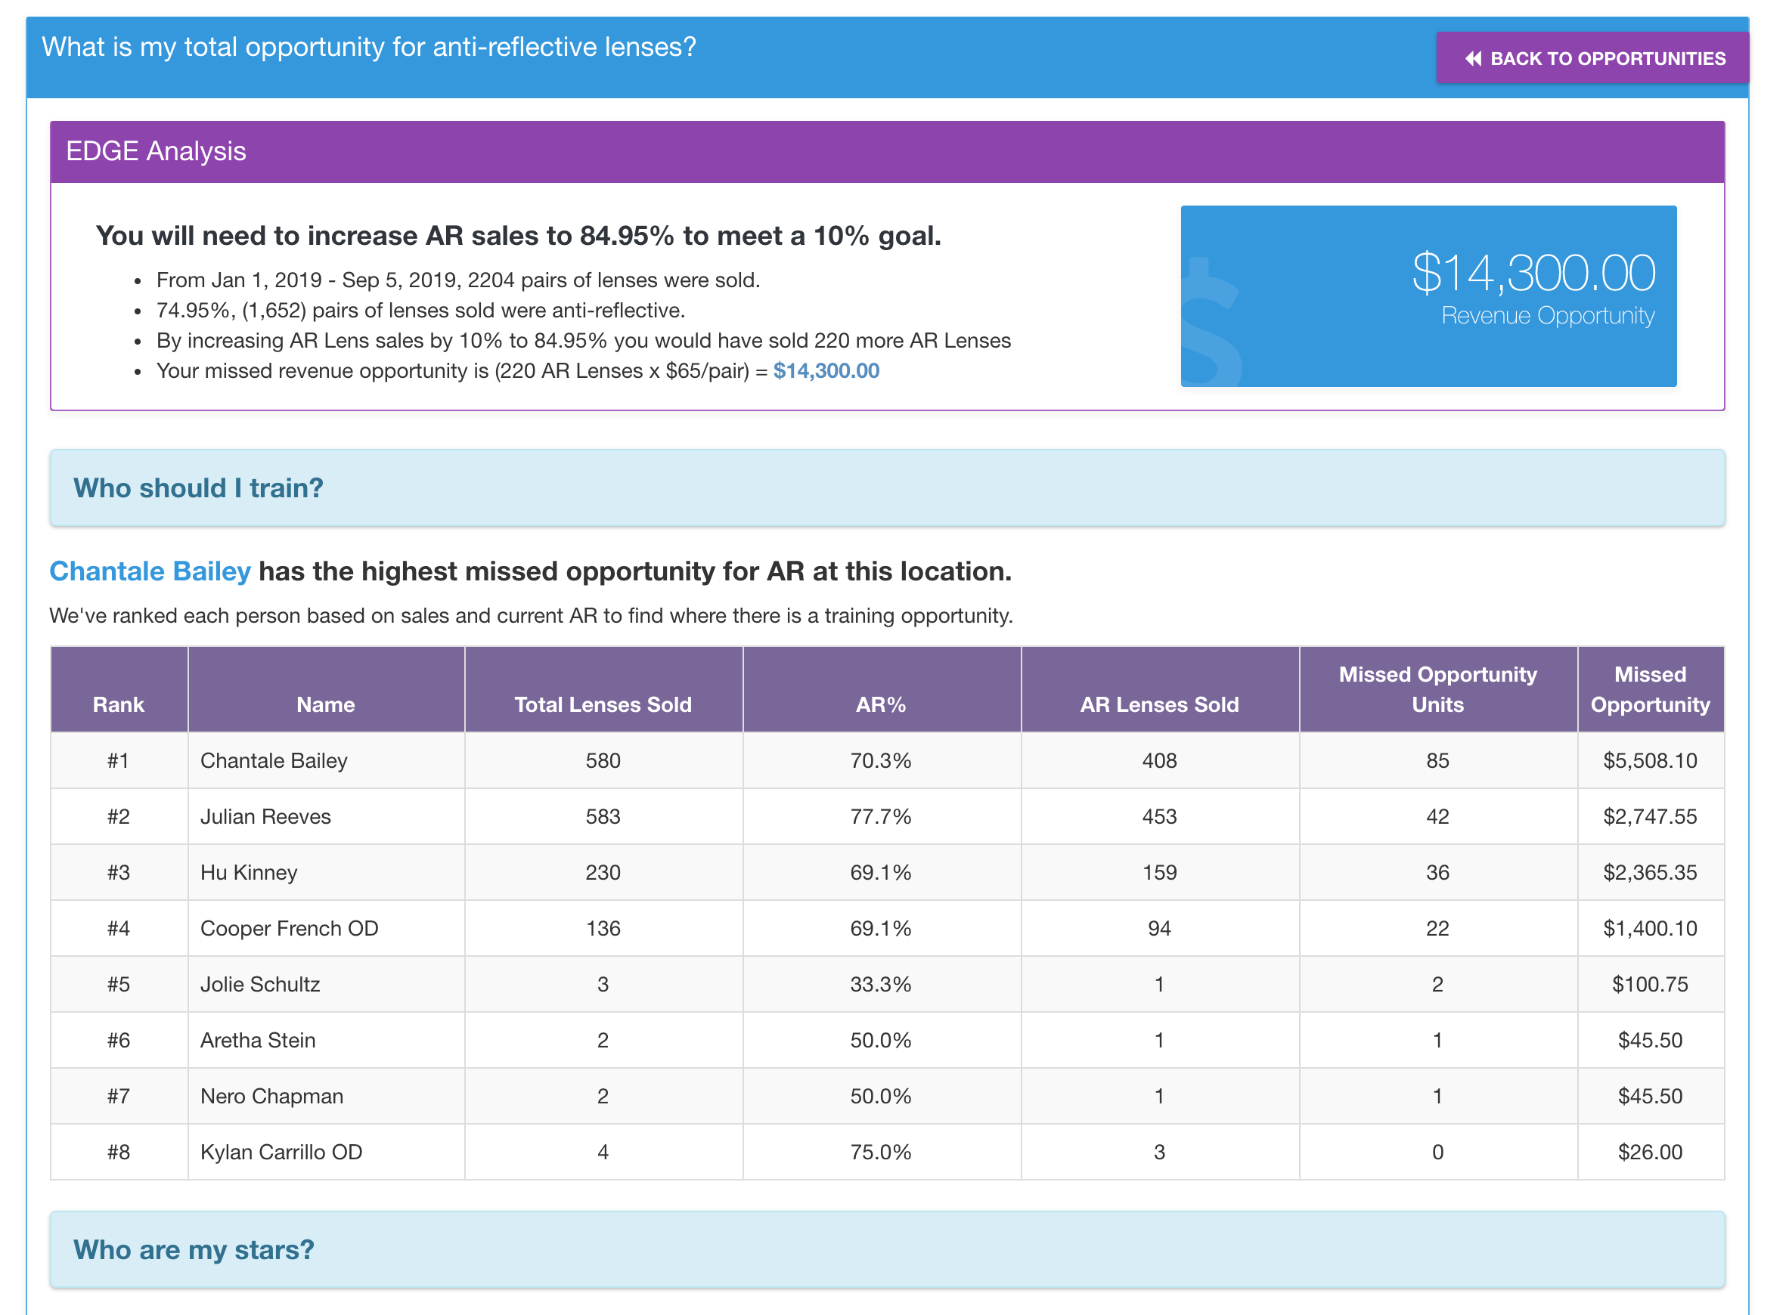Screen dimensions: 1789x1315
Task: Sort by the Missed Opportunity dollar header
Action: [1650, 689]
